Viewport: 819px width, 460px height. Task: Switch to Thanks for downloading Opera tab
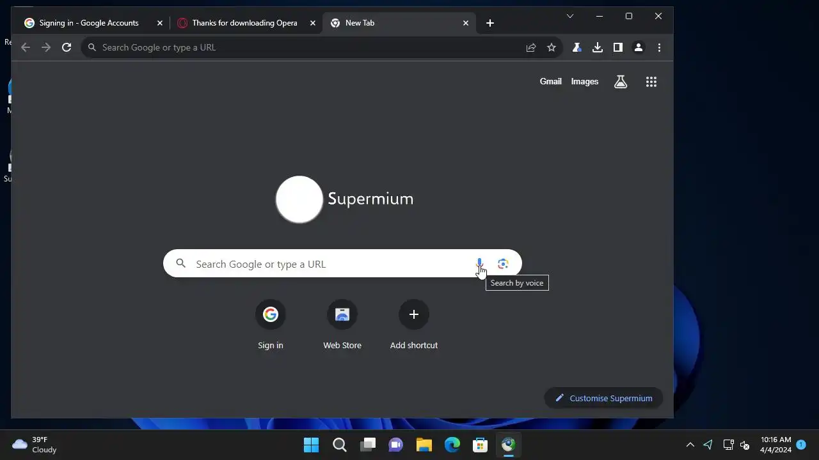coord(245,23)
